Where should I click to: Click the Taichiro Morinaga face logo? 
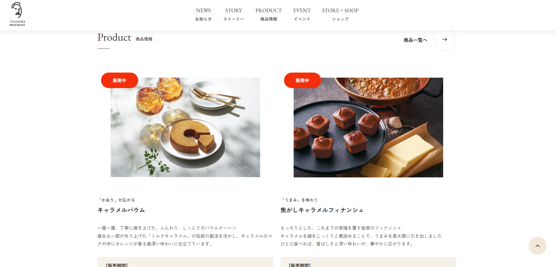17,14
